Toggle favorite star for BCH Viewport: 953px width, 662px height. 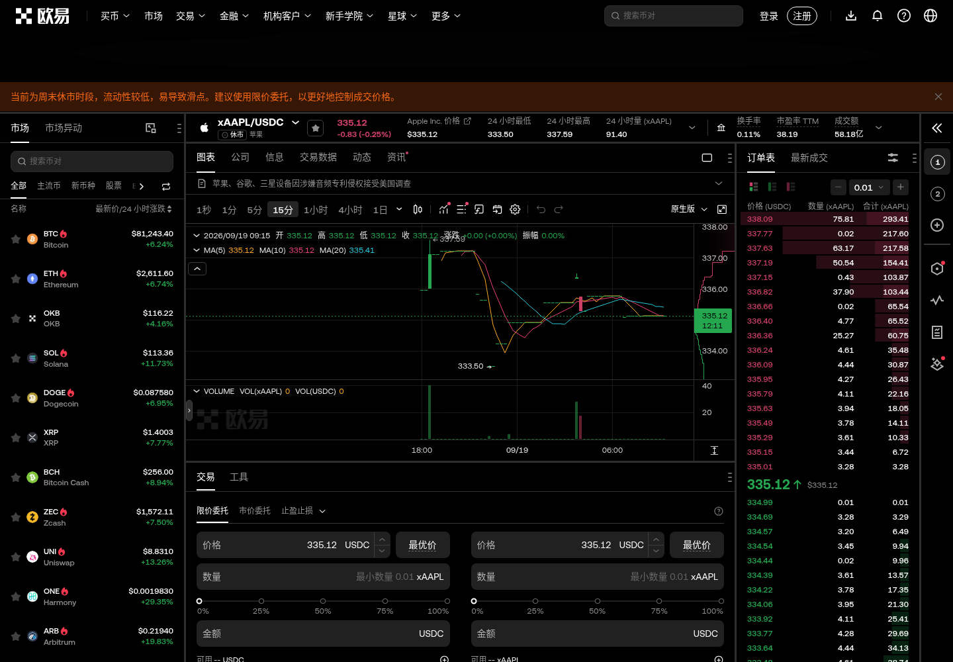click(x=16, y=477)
